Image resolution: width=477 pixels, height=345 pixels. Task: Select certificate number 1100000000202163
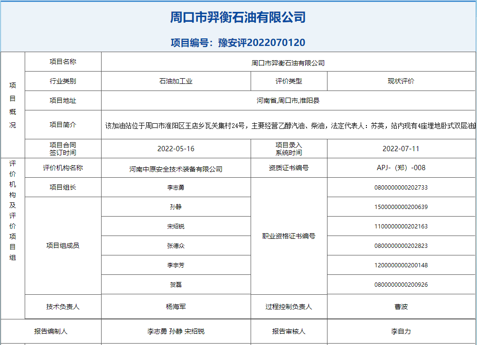click(x=401, y=227)
